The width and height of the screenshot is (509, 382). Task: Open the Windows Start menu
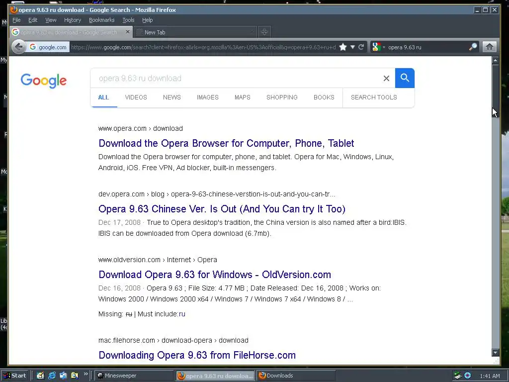tap(15, 376)
